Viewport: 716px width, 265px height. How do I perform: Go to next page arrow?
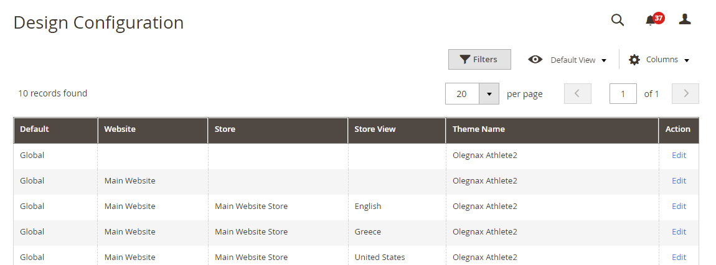click(x=685, y=93)
